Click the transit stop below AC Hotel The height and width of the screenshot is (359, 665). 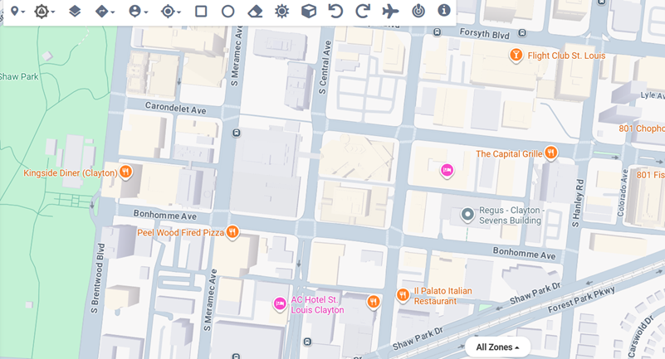coord(307,342)
